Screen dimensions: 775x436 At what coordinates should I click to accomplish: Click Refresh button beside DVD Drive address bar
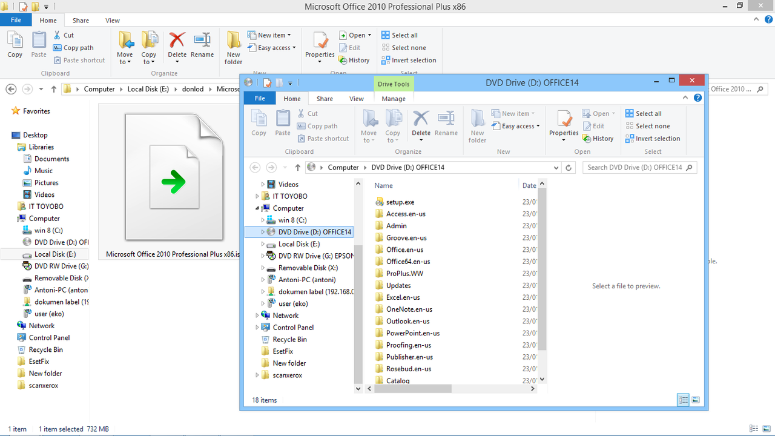(569, 168)
